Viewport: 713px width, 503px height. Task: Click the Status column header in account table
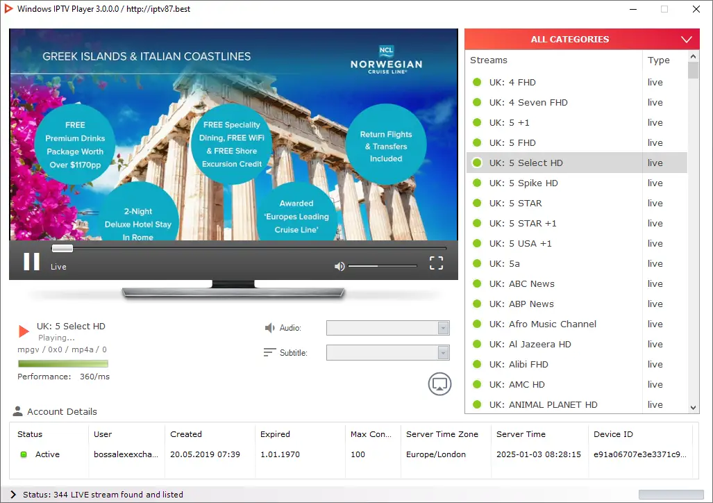click(x=30, y=434)
